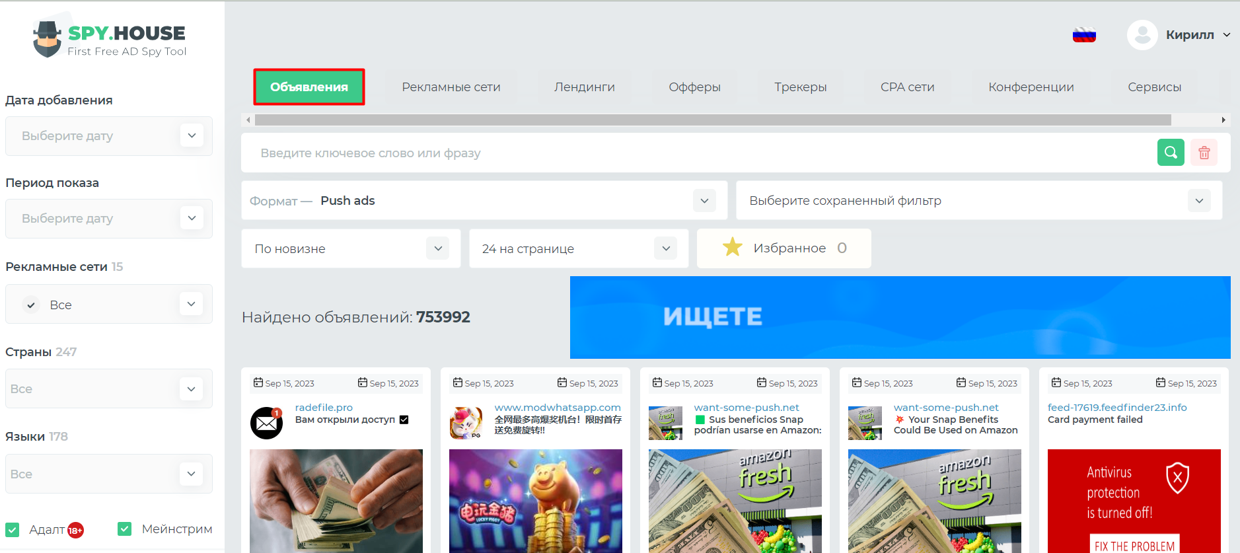The width and height of the screenshot is (1240, 553).
Task: Click Sus beneficios Snap ad icon
Action: [x=666, y=423]
